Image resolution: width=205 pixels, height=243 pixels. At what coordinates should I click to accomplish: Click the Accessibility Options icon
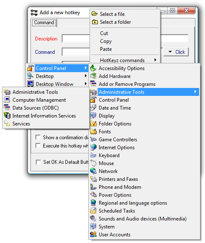(x=93, y=68)
